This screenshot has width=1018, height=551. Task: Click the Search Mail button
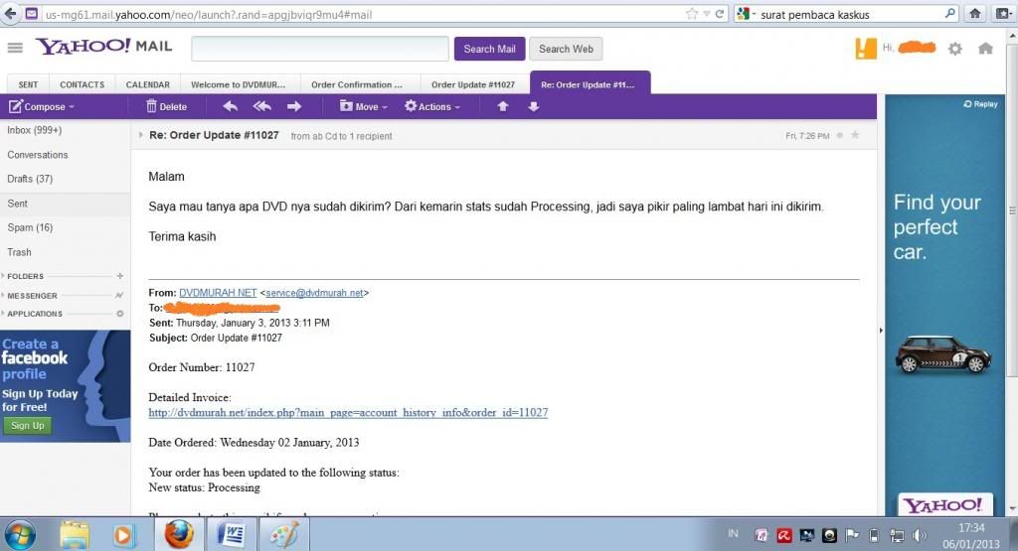(x=489, y=49)
